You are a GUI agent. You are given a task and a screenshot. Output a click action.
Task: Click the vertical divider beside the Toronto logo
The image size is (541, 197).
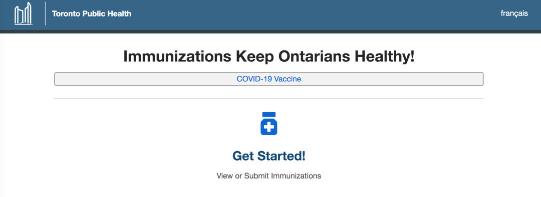[45, 14]
